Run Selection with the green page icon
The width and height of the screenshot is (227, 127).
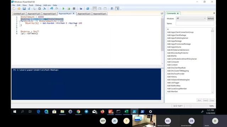[69, 8]
